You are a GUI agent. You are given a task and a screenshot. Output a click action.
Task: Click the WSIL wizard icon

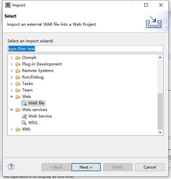click(x=24, y=123)
